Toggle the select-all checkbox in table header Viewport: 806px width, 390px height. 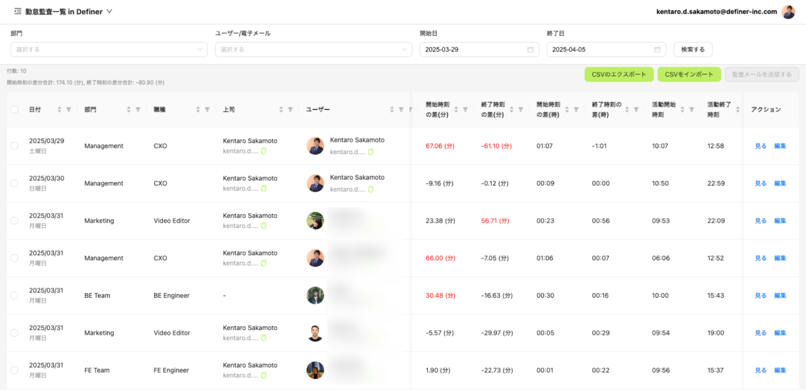click(15, 109)
